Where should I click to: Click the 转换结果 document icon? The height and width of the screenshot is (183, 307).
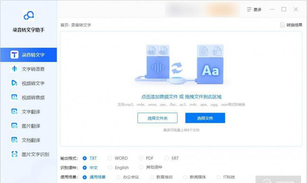coord(282,25)
